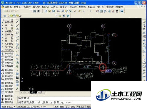Click the next layout tab navigation arrow
The width and height of the screenshot is (147, 109).
pos(26,92)
